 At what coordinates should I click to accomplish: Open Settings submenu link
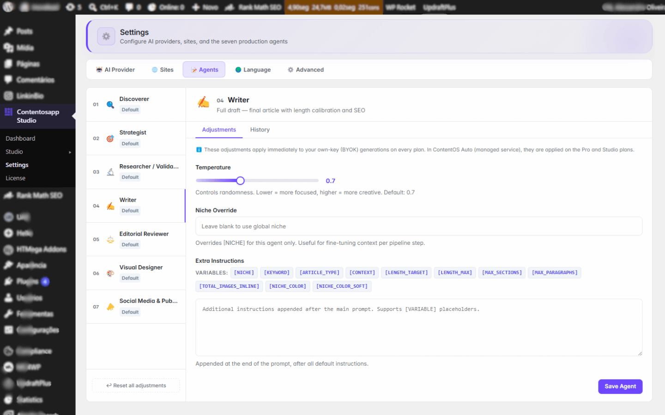click(17, 165)
